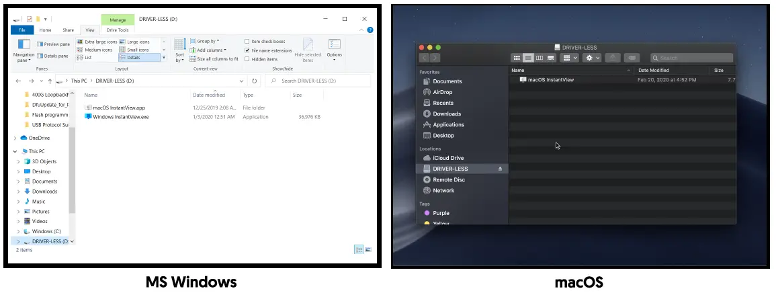Sort by Finder Name column header
Screen dimensions: 776x295
pyautogui.click(x=517, y=71)
